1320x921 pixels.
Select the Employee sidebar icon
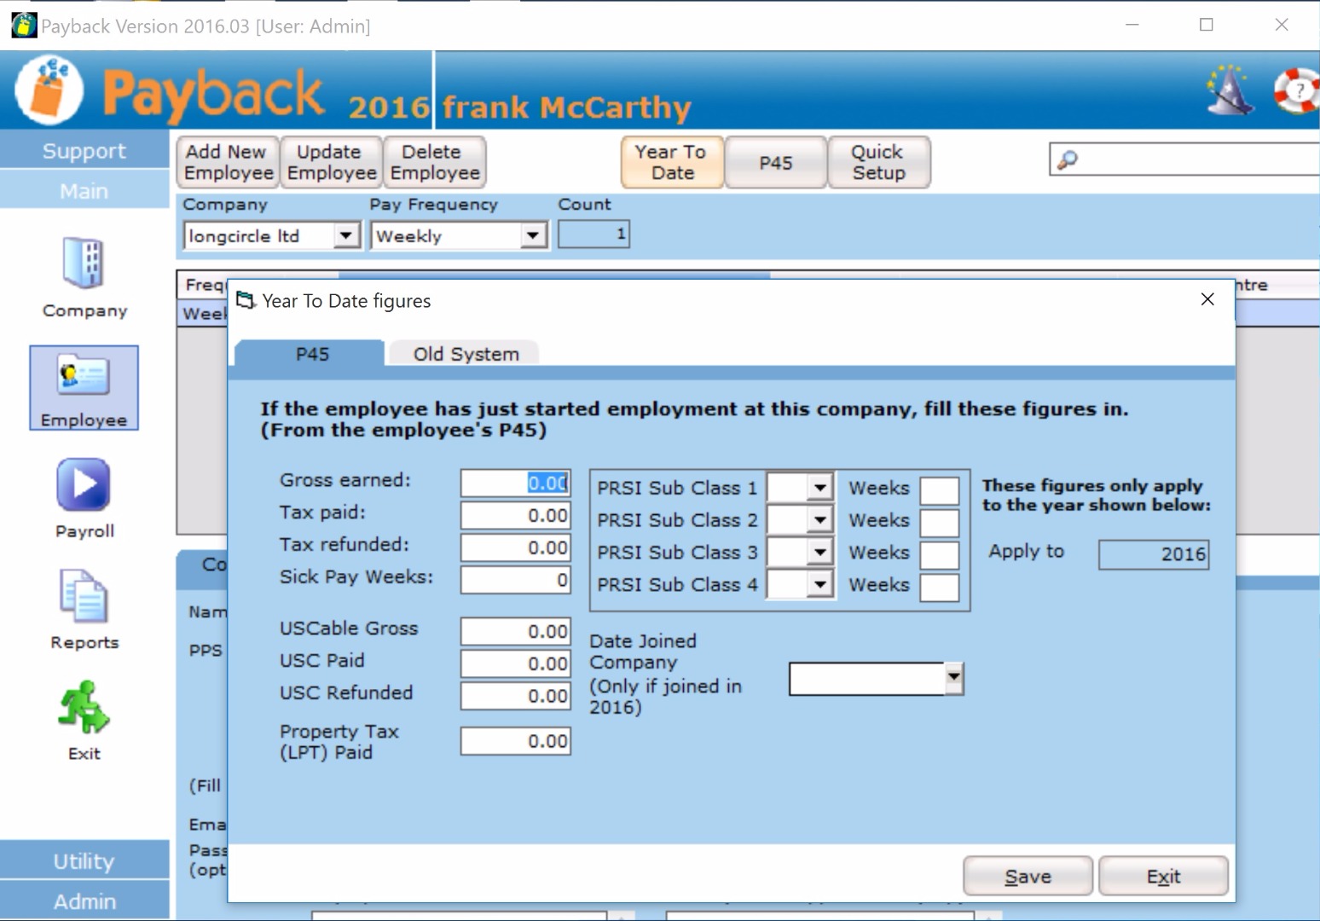[84, 375]
